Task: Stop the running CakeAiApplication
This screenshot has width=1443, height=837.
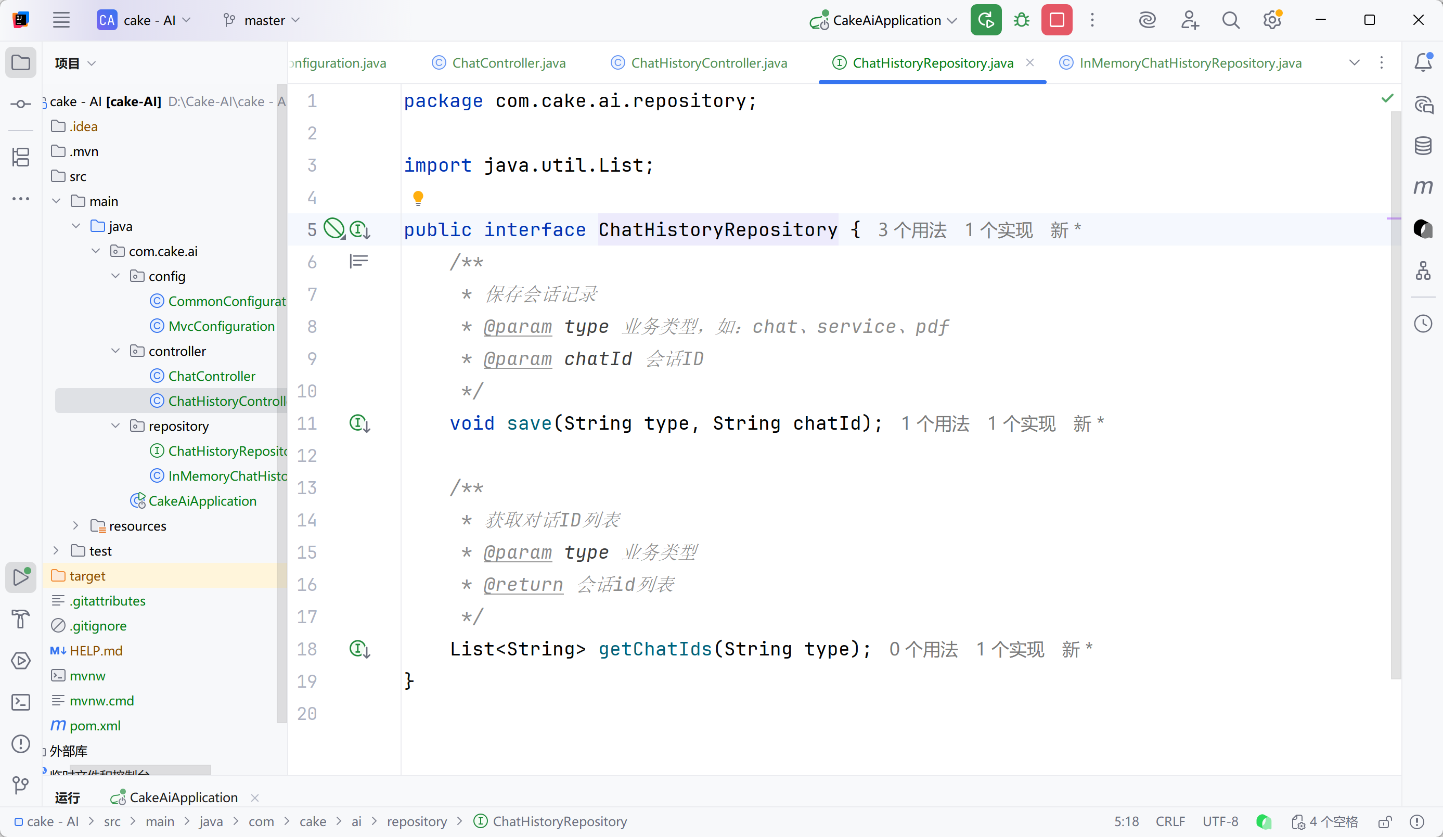Action: [1057, 21]
